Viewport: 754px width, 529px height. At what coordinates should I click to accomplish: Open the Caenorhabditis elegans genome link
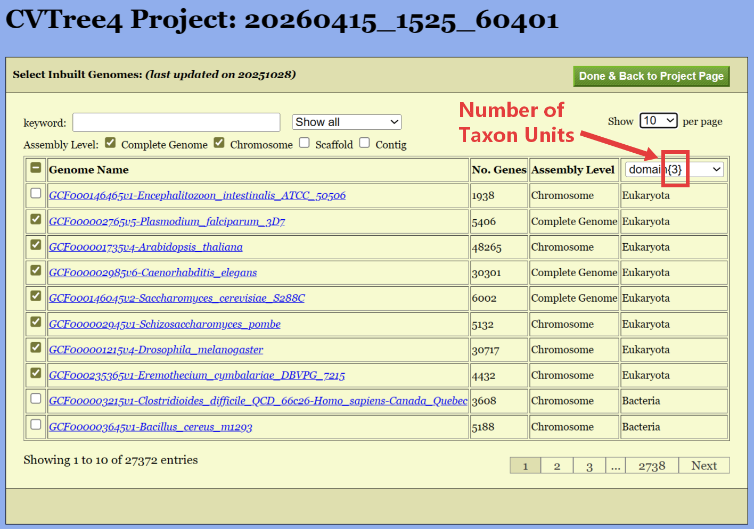[153, 272]
